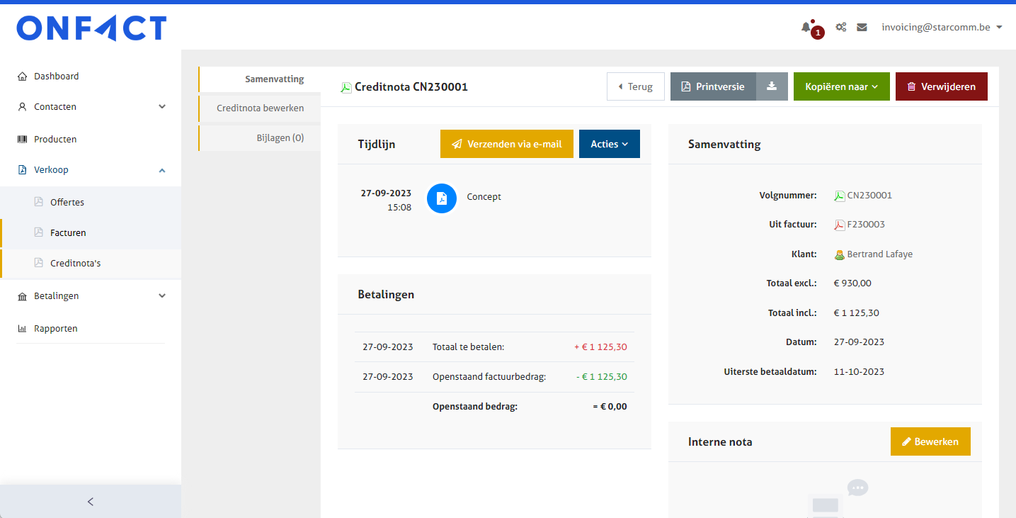The image size is (1016, 518).
Task: Open linked invoice F230003
Action: click(865, 225)
